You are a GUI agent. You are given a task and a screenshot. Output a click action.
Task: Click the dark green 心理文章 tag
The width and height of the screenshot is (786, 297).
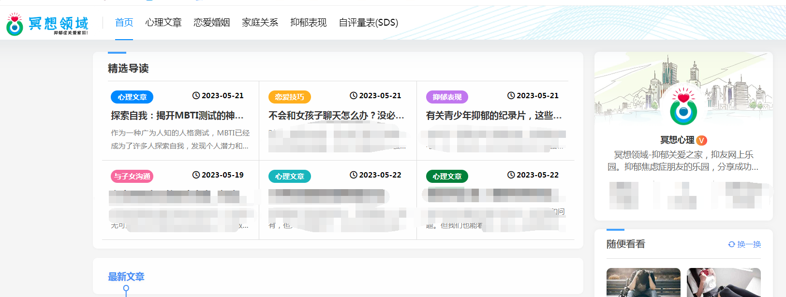click(x=447, y=176)
